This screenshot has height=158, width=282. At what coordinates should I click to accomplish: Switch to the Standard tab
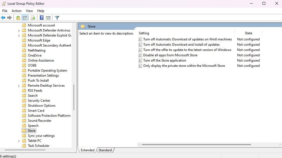click(105, 150)
